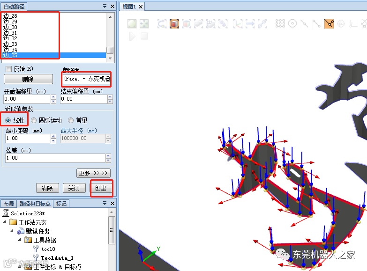
Task: Decrease 结束偏移量 with down spinner
Action: point(110,101)
